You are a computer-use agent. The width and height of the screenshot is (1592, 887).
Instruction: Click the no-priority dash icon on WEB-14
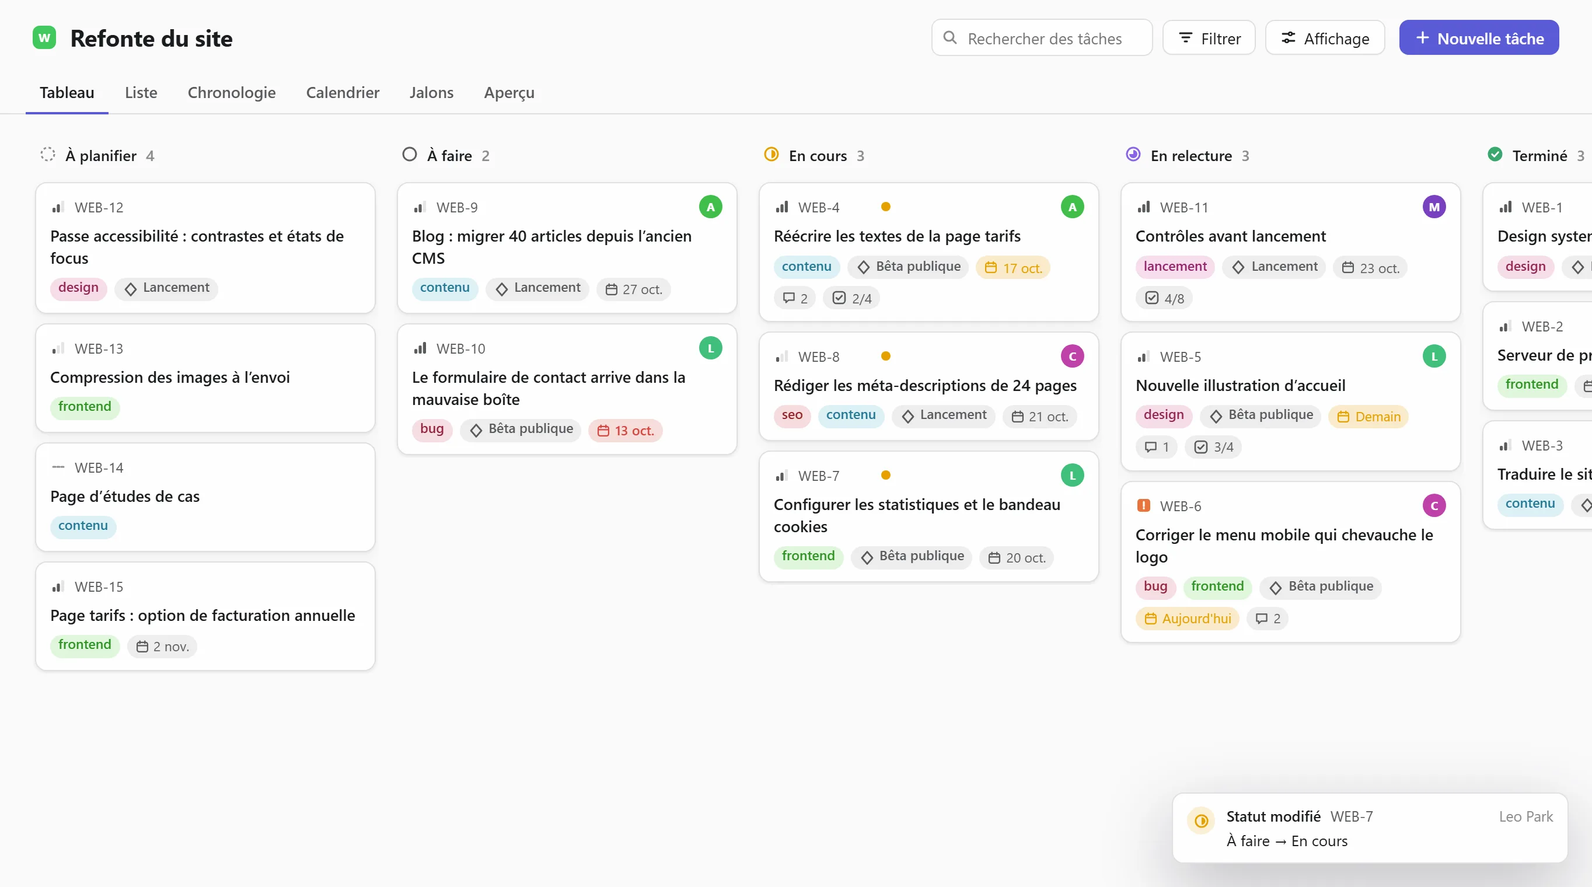coord(58,467)
